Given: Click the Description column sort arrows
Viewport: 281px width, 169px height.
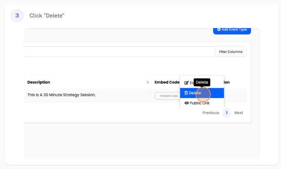Looking at the screenshot, I should 148,82.
